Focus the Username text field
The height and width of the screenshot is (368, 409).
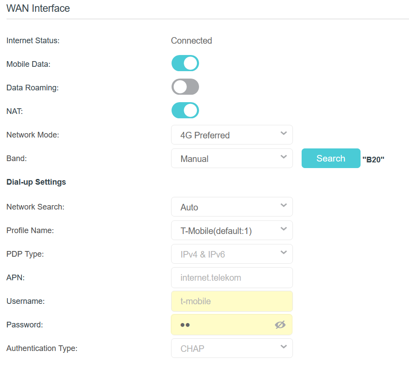pos(232,301)
